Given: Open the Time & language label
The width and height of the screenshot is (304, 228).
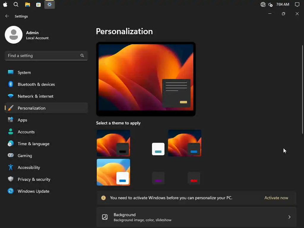Looking at the screenshot, I should tap(34, 144).
